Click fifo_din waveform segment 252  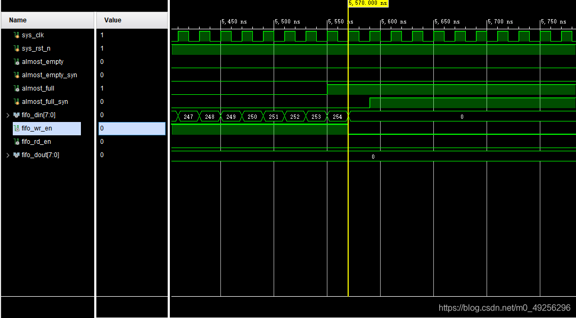tap(295, 117)
